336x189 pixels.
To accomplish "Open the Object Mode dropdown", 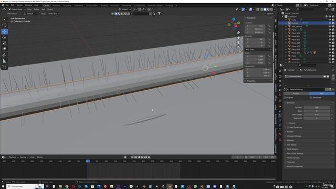I will point(16,9).
